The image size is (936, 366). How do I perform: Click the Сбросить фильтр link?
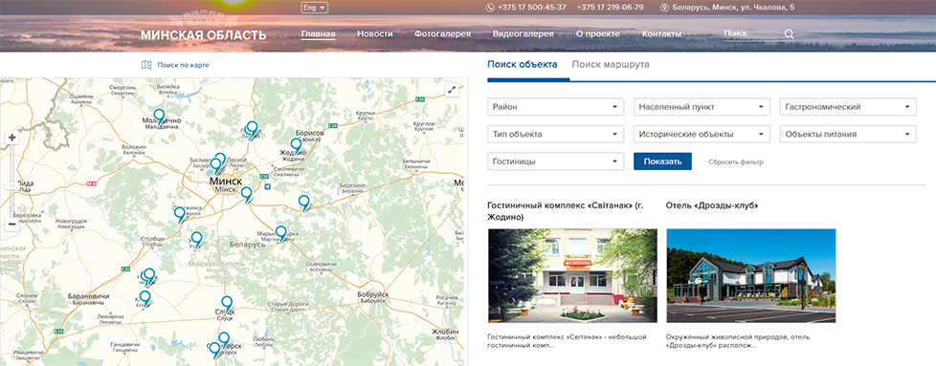[x=735, y=162]
